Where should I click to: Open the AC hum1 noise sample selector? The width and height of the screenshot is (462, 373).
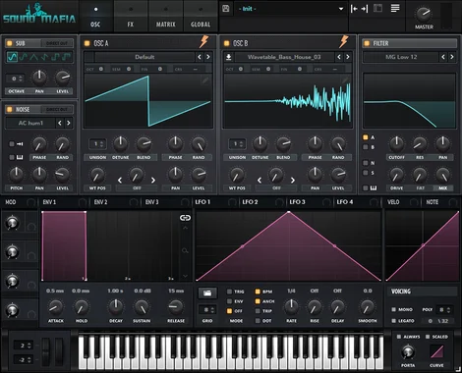[30, 123]
